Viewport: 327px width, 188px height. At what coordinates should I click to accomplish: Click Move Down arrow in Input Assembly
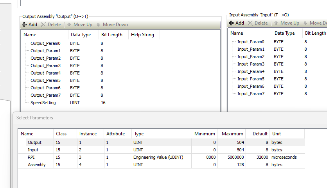[305, 23]
